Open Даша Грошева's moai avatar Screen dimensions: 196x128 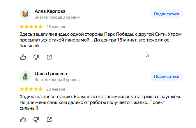coord(25,76)
